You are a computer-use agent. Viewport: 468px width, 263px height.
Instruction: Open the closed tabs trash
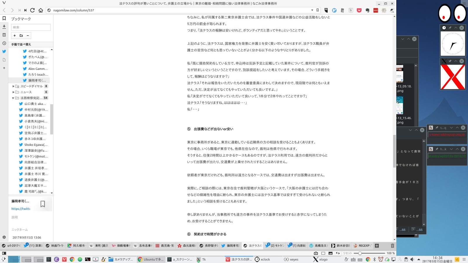coord(393,246)
